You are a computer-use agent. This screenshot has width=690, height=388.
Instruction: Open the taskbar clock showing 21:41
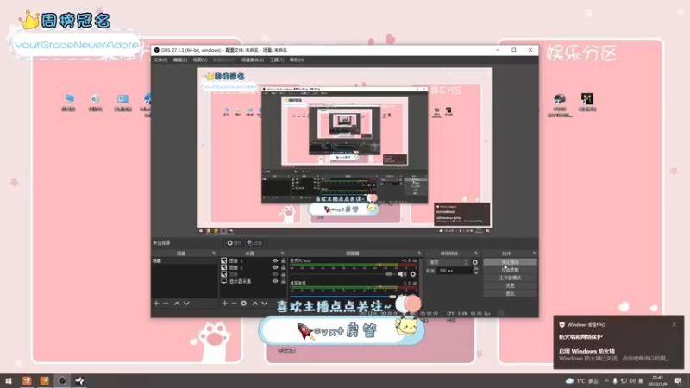pyautogui.click(x=658, y=380)
